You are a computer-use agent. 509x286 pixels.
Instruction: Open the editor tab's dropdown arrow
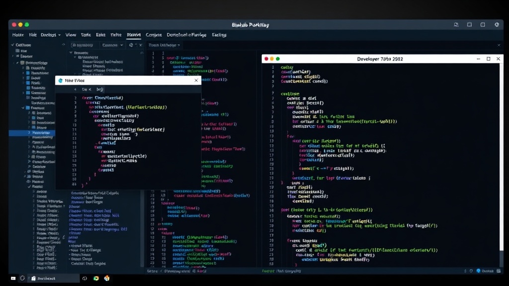(x=178, y=45)
